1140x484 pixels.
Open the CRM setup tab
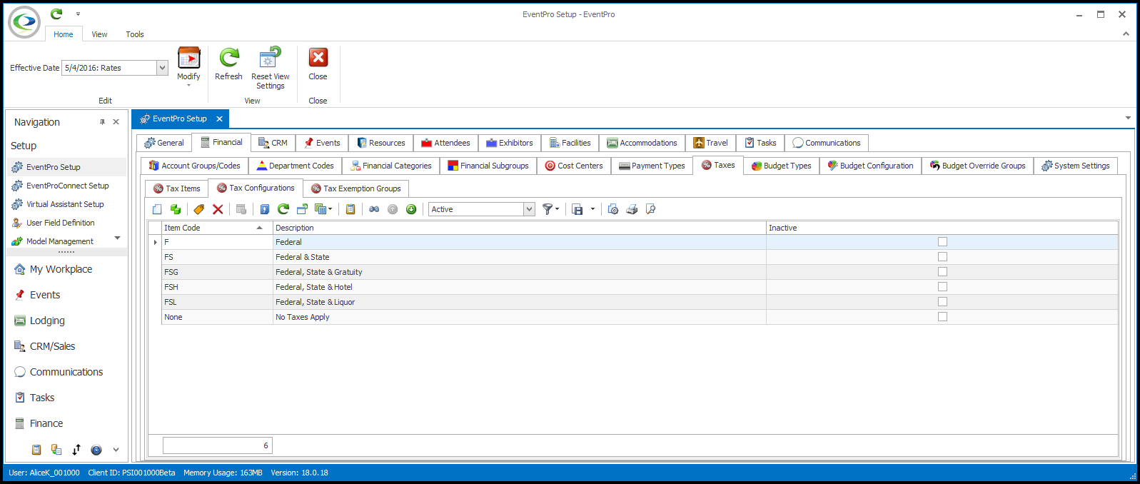click(x=273, y=143)
